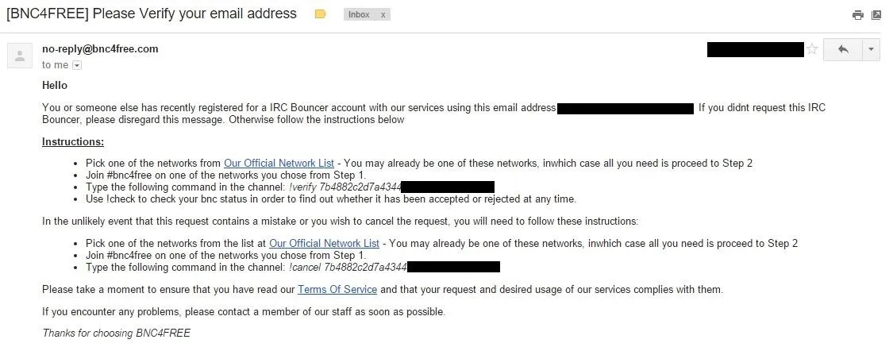
Task: Reply using the arrow button
Action: 844,49
